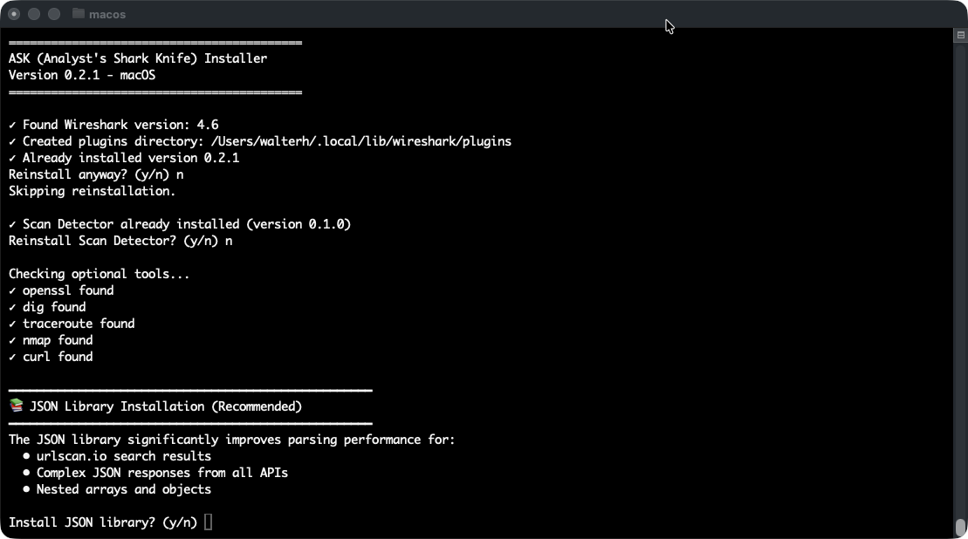Screen dimensions: 968x539
Task: Click the heading 'JSON Library Installation (Recommended)'
Action: pos(166,406)
